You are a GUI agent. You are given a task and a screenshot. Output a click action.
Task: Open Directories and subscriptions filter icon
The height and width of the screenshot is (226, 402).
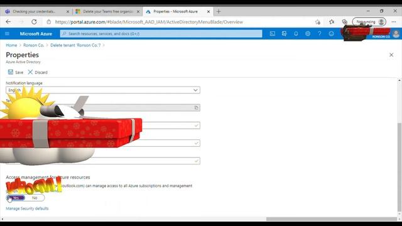pyautogui.click(x=284, y=33)
